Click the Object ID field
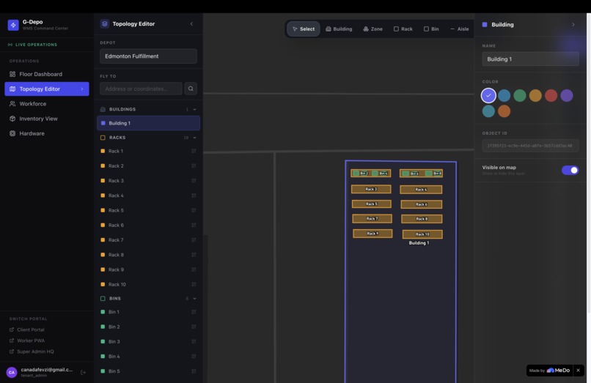This screenshot has width=591, height=383. coord(530,146)
